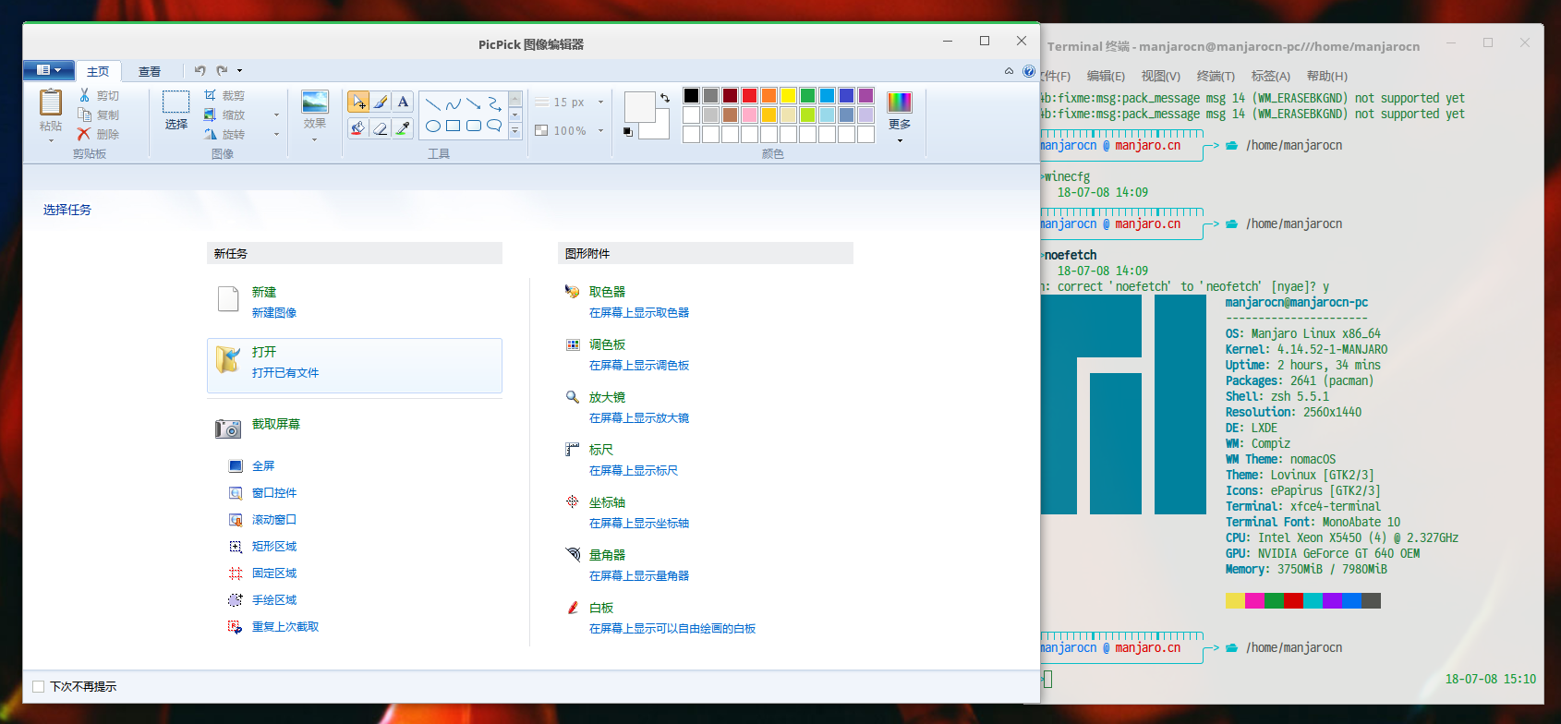Pick the yellow color swatch
The width and height of the screenshot is (1561, 724).
click(x=788, y=95)
